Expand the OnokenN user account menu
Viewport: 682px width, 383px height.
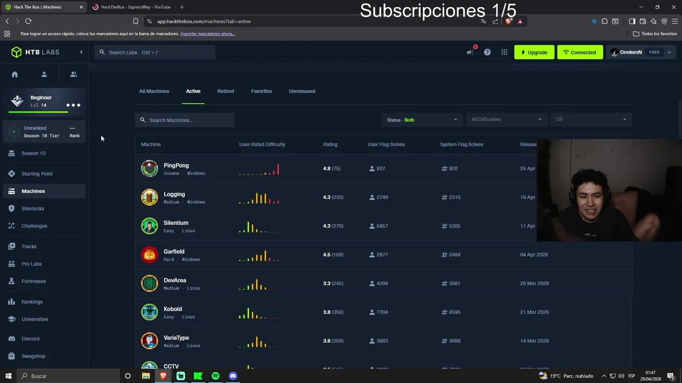point(641,52)
